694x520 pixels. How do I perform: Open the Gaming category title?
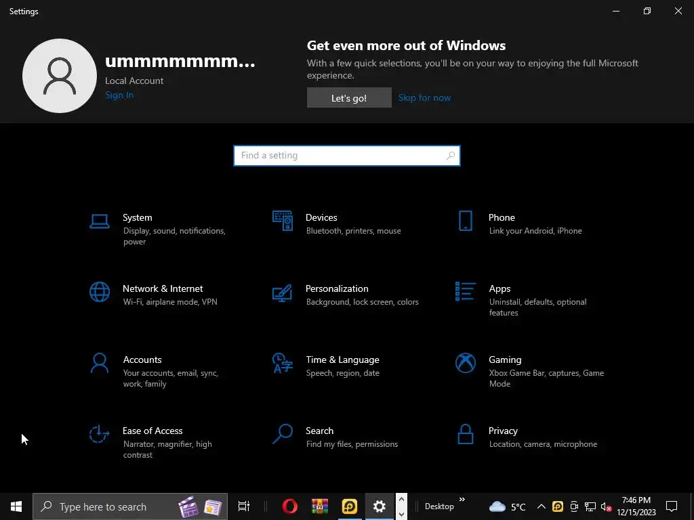coord(505,360)
